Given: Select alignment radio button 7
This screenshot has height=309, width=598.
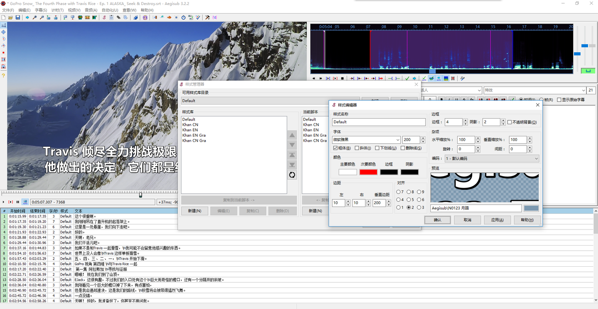Looking at the screenshot, I should [x=399, y=192].
